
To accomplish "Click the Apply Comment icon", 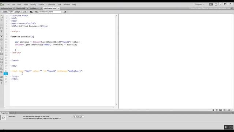I will pos(1,59).
